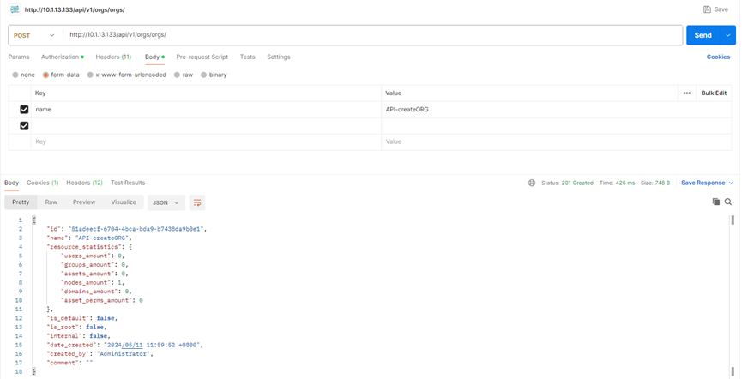Open the Cookies link
Screen dimensions: 742x379
718,57
